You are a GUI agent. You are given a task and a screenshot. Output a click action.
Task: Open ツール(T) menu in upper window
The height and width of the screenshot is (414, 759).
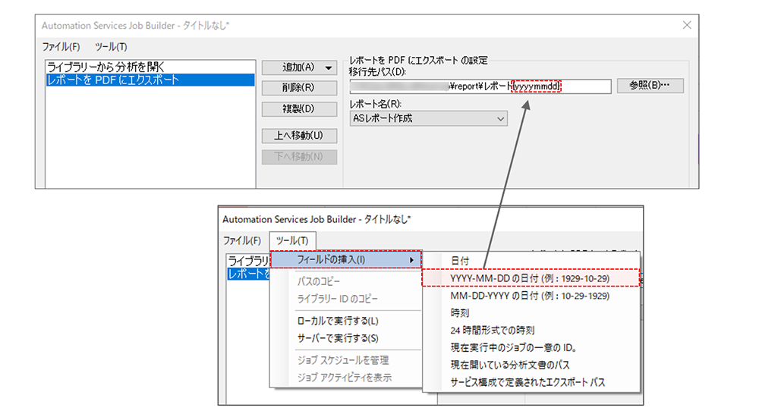(111, 47)
